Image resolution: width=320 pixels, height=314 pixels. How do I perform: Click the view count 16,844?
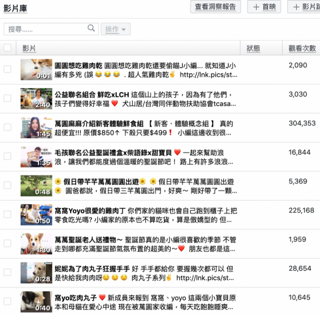[x=299, y=152]
